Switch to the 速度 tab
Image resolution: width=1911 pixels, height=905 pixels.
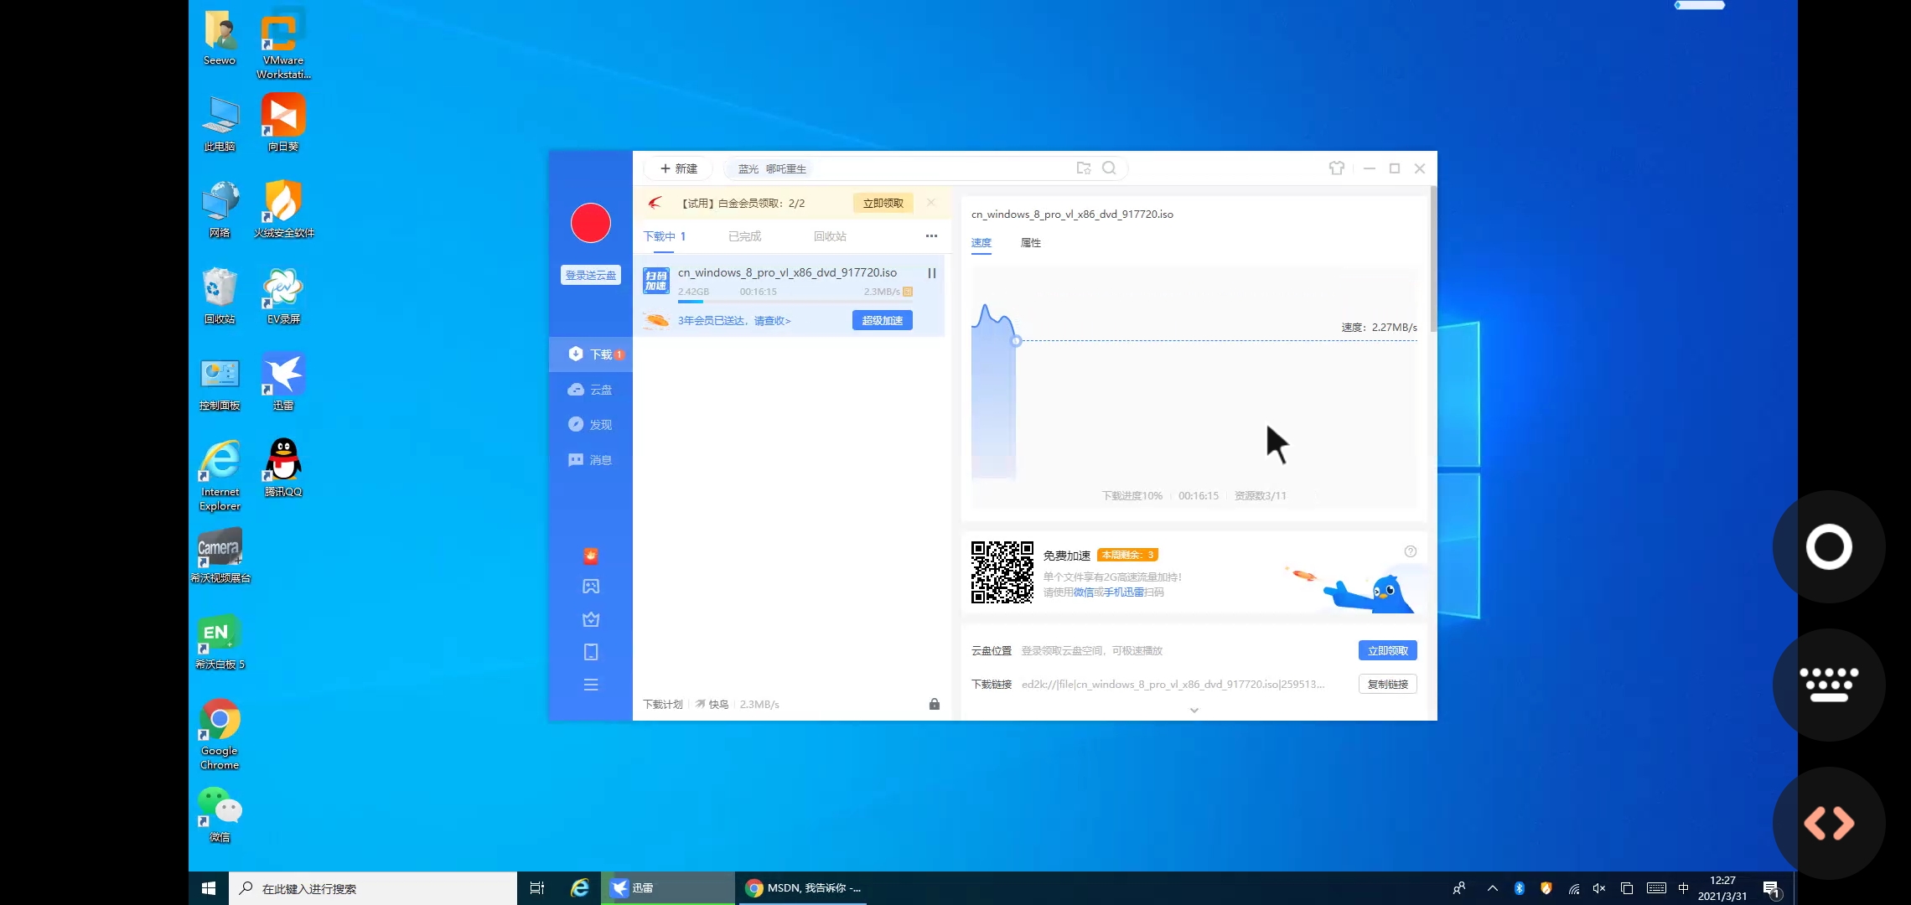pos(981,243)
